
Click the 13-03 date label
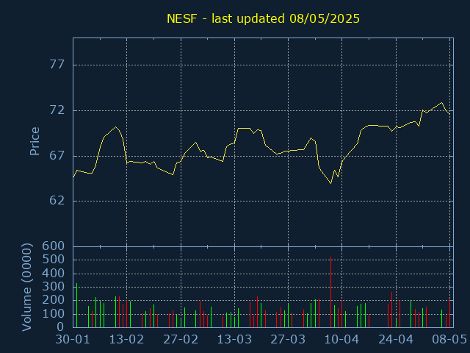(x=234, y=340)
